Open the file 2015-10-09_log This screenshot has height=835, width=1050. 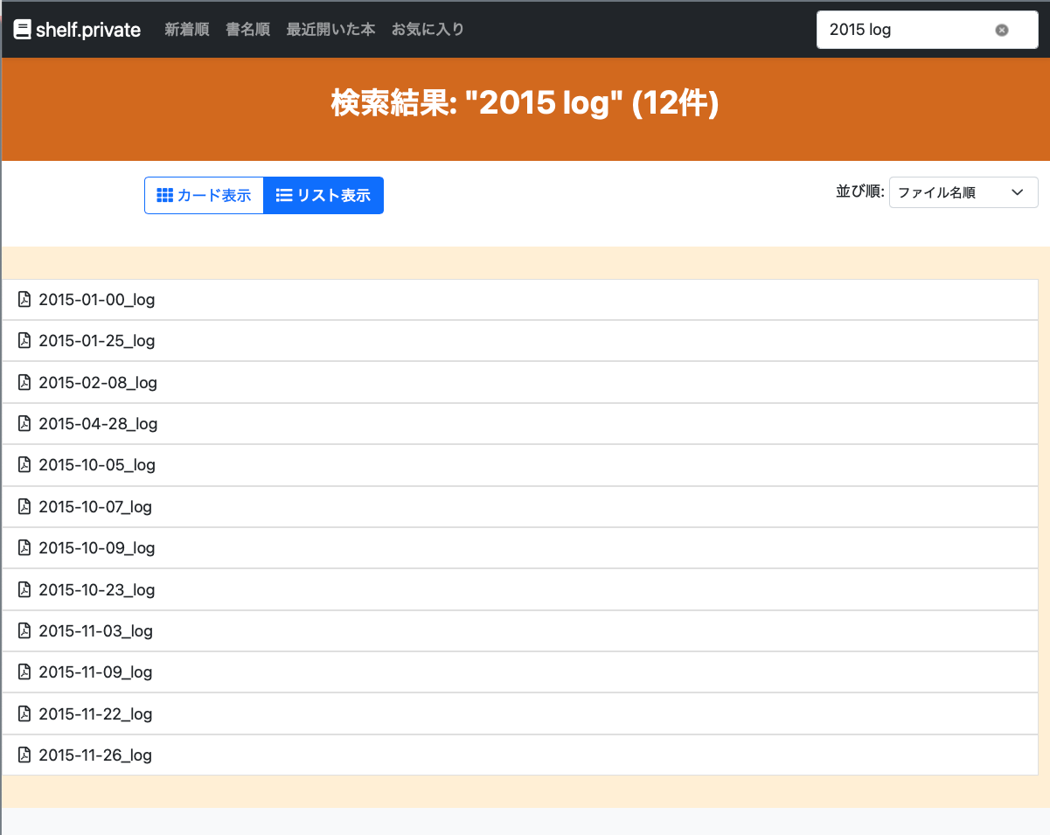click(519, 548)
